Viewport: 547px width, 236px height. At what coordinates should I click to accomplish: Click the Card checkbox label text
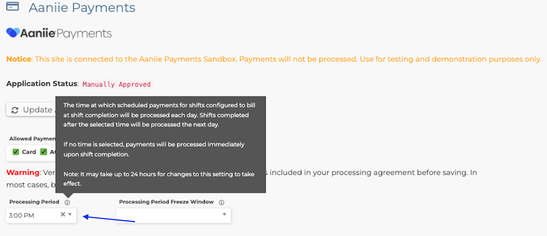[x=29, y=152]
